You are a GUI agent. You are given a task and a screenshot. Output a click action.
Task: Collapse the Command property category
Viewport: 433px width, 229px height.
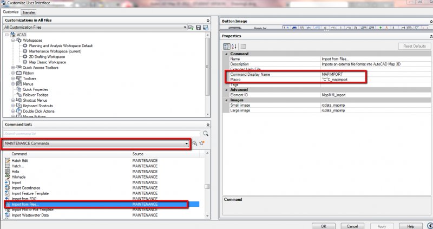click(x=226, y=54)
